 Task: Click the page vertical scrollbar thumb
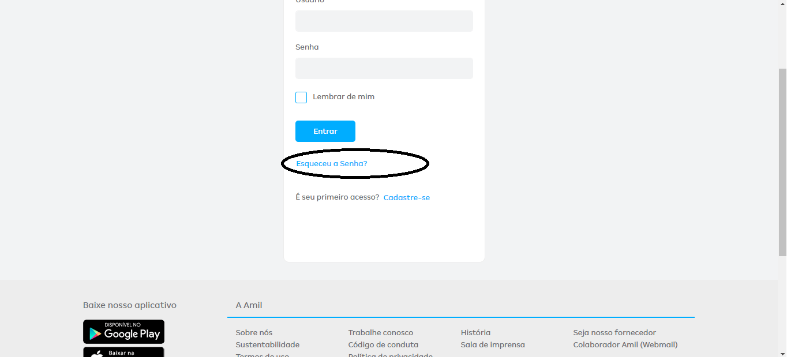pyautogui.click(x=782, y=162)
